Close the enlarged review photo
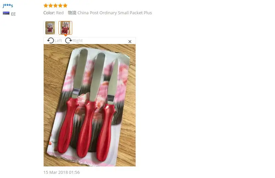This screenshot has width=275, height=178. click(130, 41)
